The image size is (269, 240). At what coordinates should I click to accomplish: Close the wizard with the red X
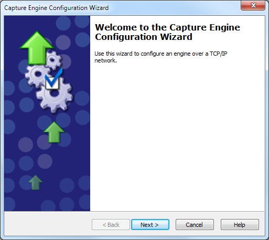253,5
